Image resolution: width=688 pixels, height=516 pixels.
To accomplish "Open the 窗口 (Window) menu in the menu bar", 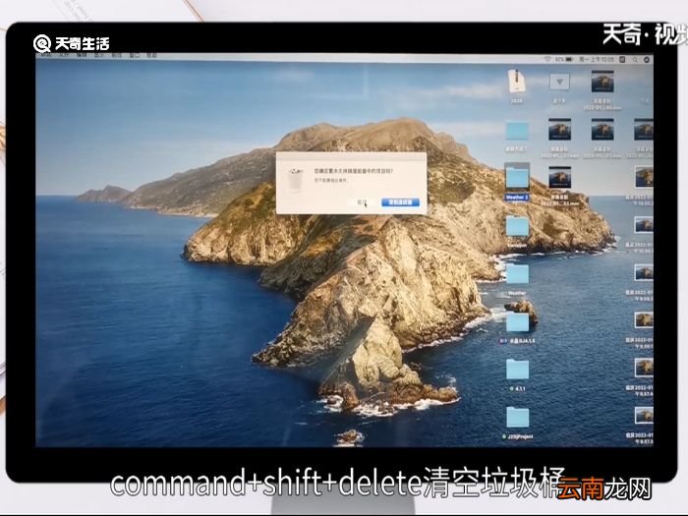I will click(135, 56).
